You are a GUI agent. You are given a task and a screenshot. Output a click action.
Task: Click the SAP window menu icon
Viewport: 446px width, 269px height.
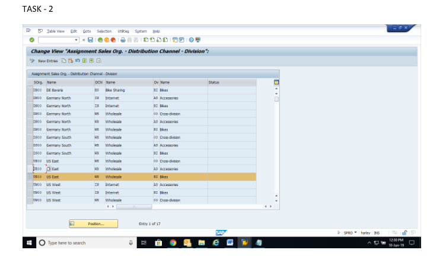[28, 30]
